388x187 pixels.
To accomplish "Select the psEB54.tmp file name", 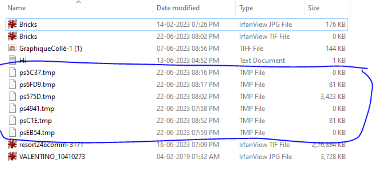I will point(37,133).
